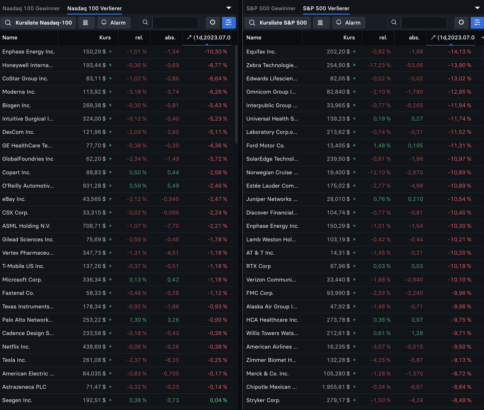This screenshot has width=484, height=410.
Task: Switch to S&P 500 Gewinner tab
Action: tap(271, 8)
